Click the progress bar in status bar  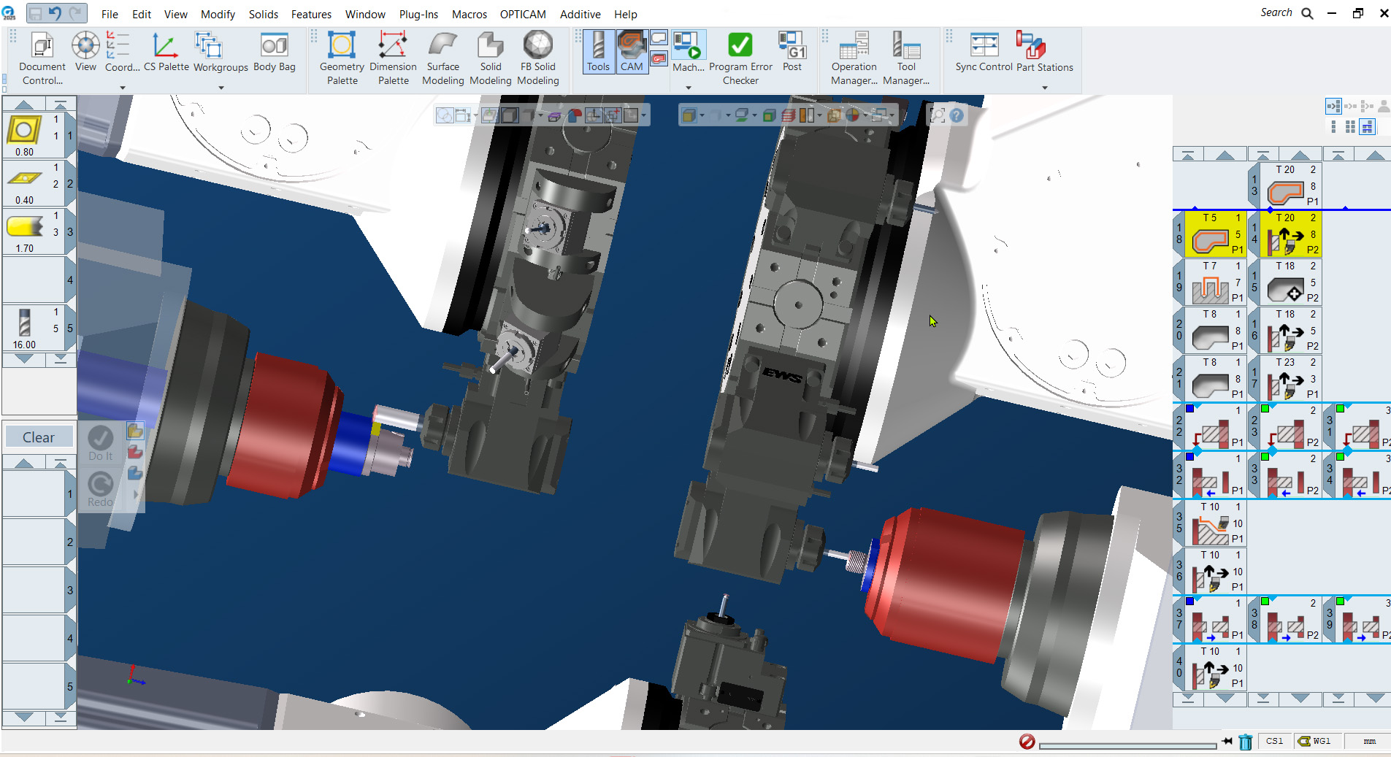pos(1127,745)
